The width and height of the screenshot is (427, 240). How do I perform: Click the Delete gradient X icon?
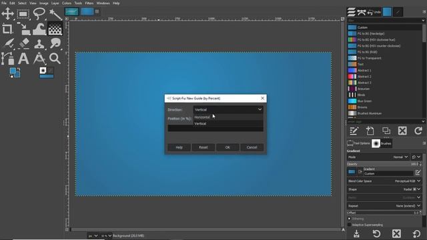402,131
